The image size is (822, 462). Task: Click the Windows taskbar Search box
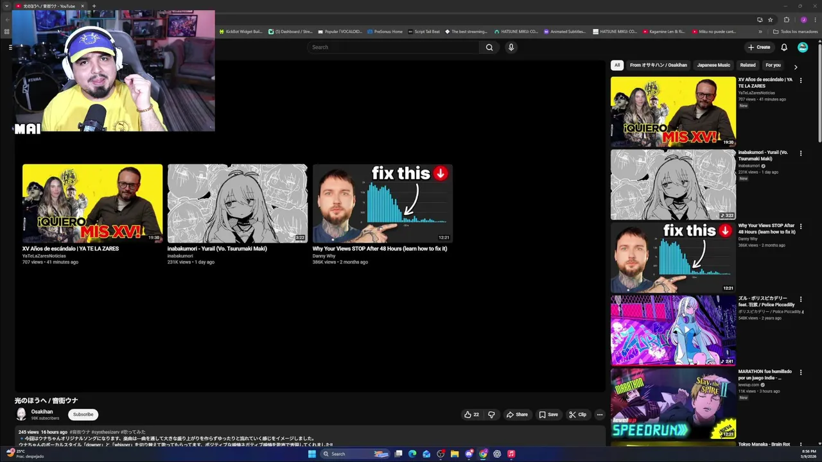point(355,454)
